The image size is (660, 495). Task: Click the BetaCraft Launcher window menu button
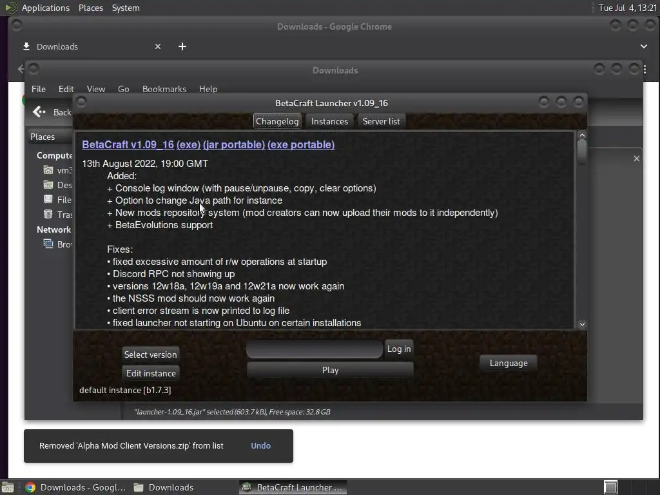(81, 101)
